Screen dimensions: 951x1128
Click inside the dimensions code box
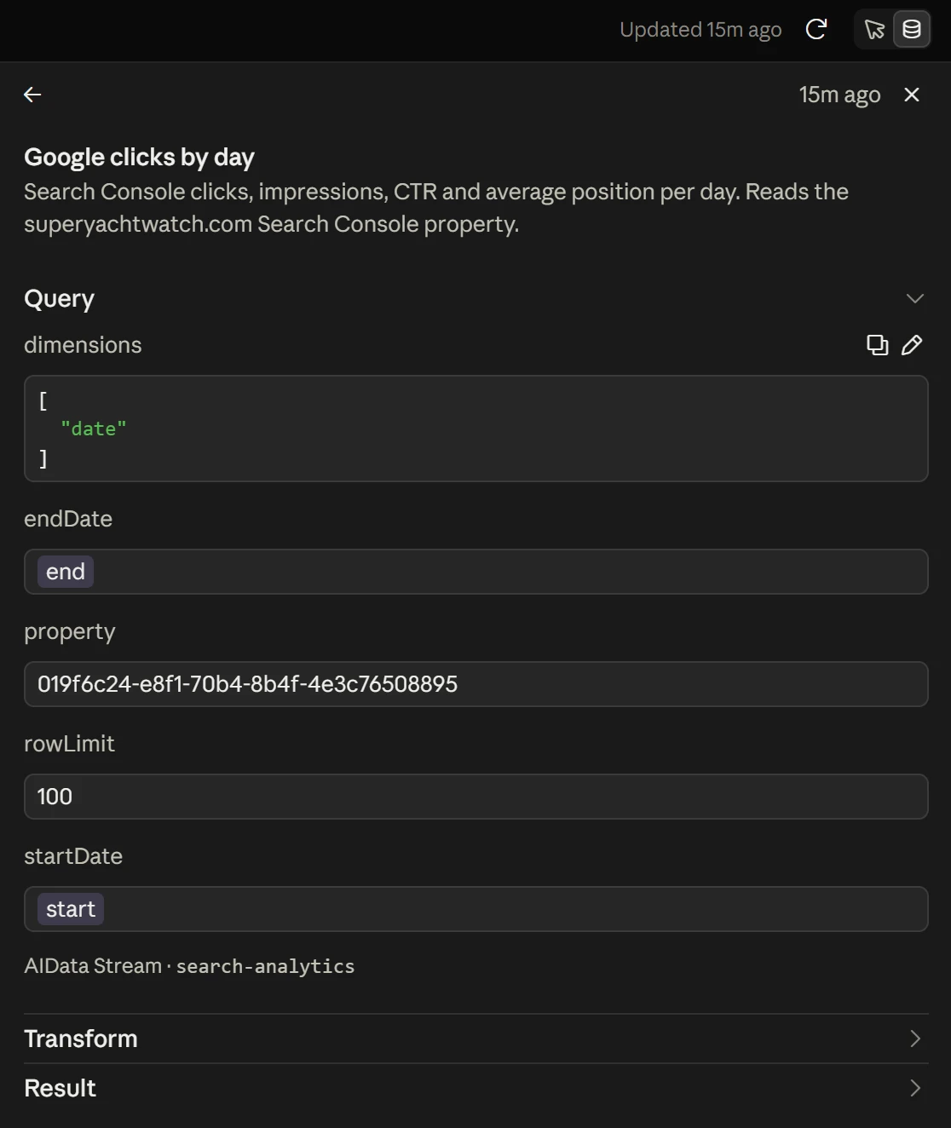[x=475, y=429]
